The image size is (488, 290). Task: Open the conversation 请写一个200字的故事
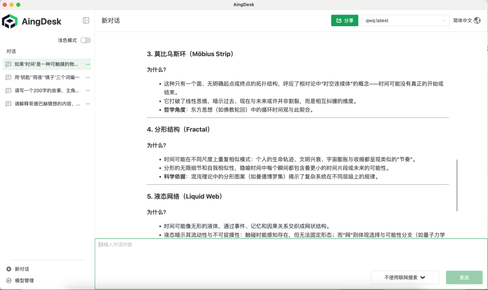pos(47,90)
